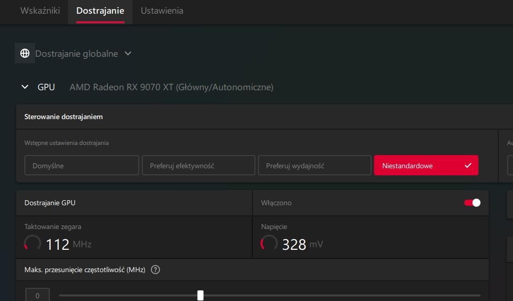Click the globe icon for global tuning
The width and height of the screenshot is (513, 301).
(24, 53)
